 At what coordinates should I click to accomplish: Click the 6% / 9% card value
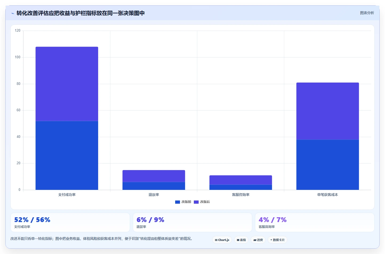point(150,220)
